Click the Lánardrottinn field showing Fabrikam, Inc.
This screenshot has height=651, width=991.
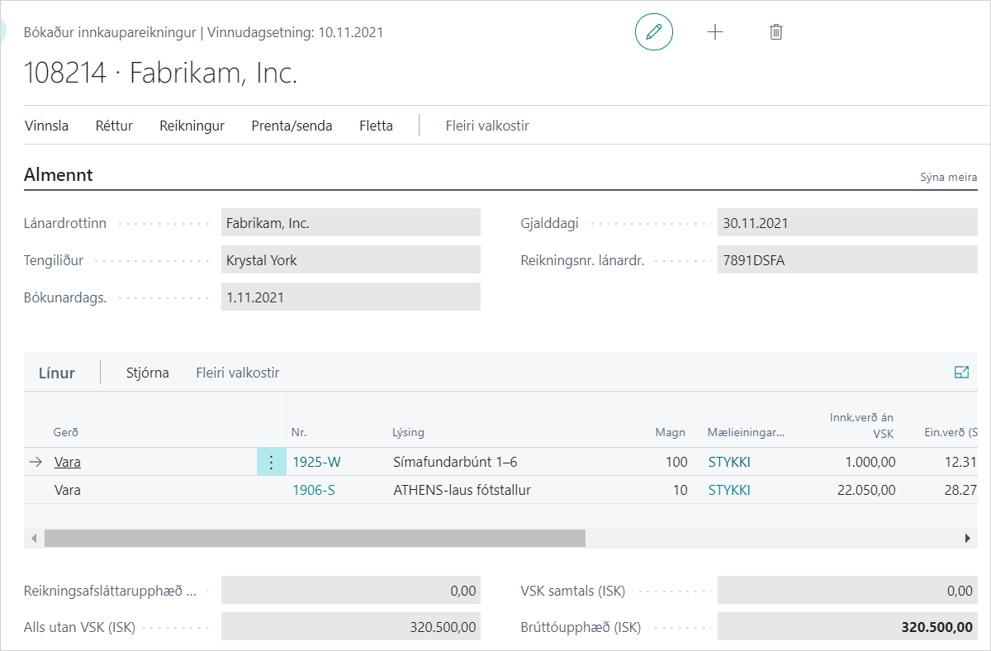350,223
